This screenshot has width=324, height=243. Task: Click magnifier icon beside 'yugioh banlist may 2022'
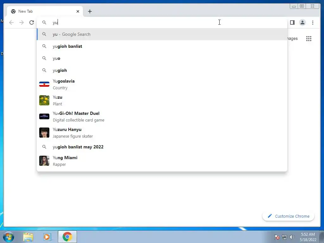coord(44,147)
